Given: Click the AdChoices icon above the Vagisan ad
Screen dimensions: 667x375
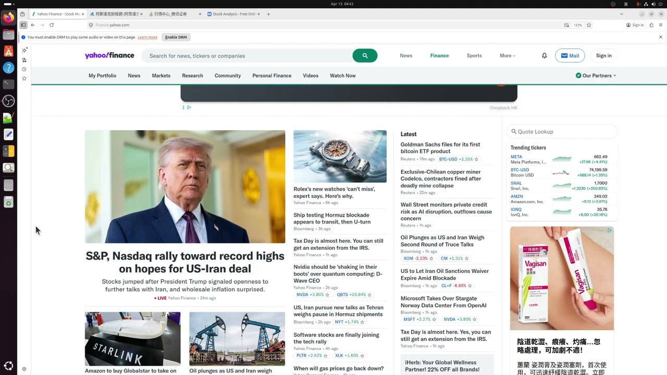Looking at the screenshot, I should pyautogui.click(x=610, y=230).
